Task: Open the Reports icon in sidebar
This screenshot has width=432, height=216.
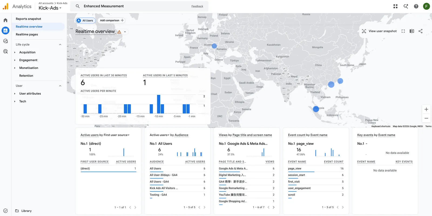Action: click(x=5, y=31)
